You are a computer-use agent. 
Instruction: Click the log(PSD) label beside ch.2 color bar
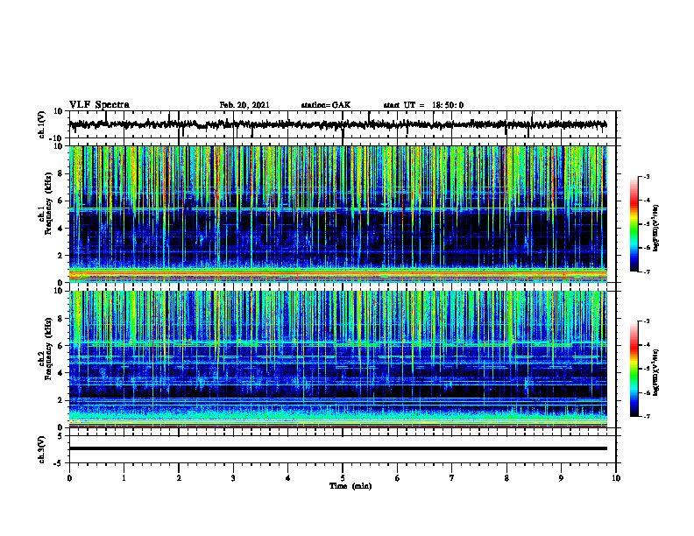point(656,372)
